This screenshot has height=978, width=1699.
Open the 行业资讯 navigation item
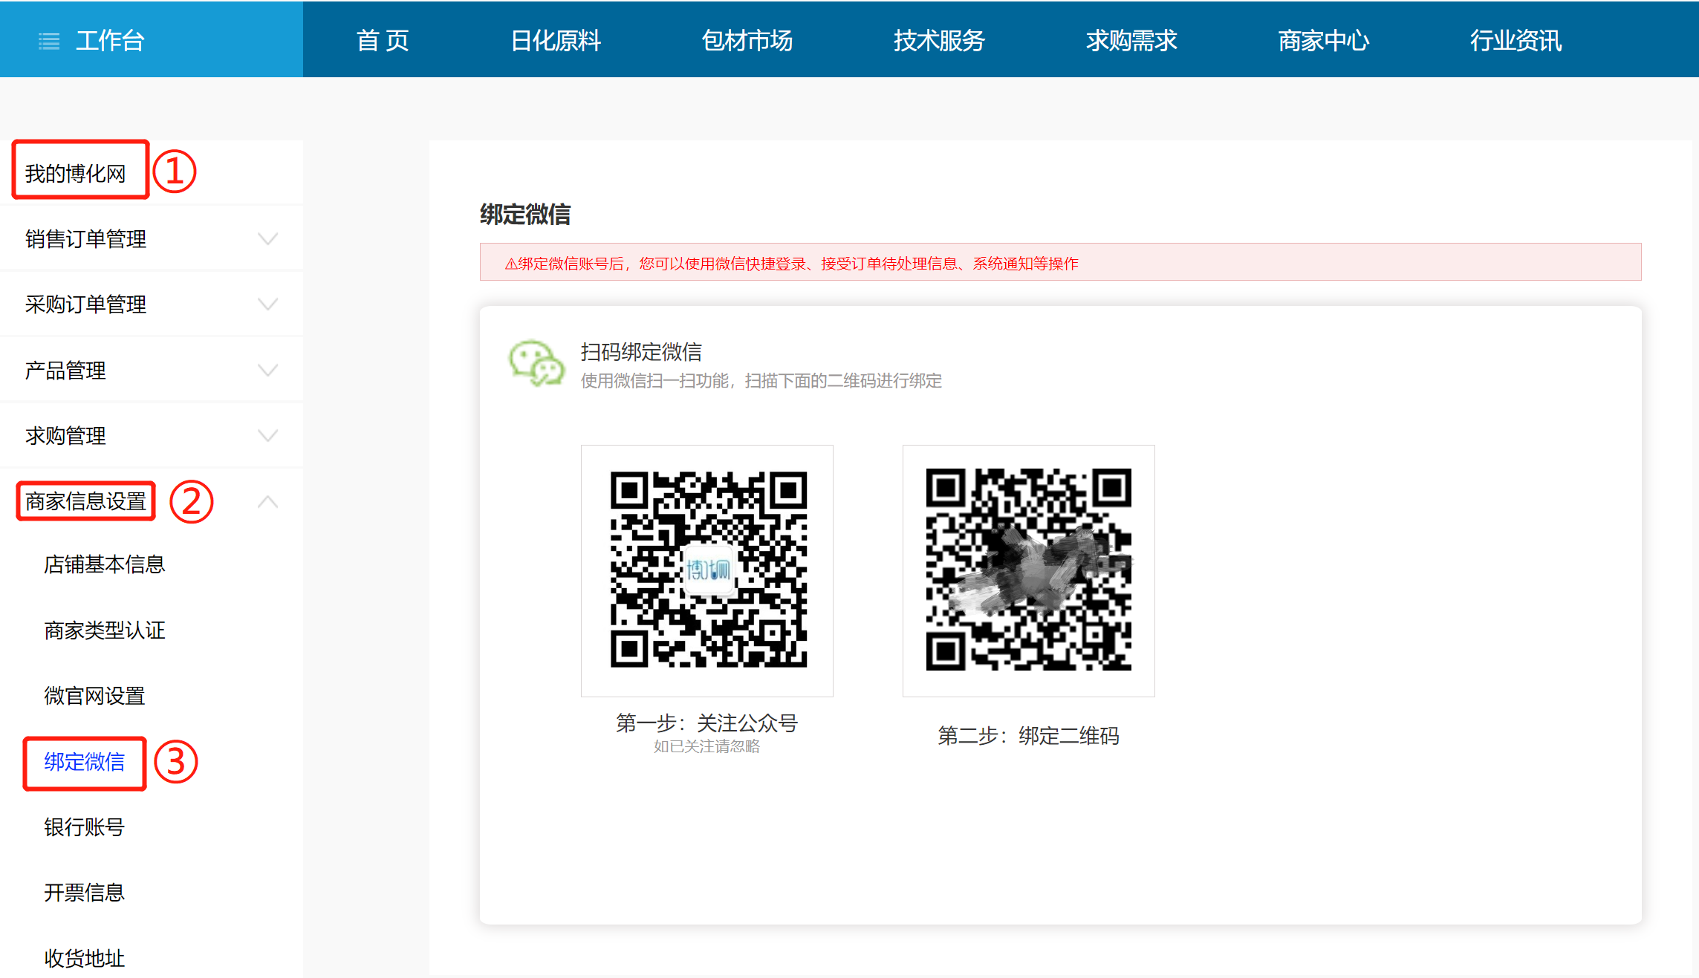1516,40
